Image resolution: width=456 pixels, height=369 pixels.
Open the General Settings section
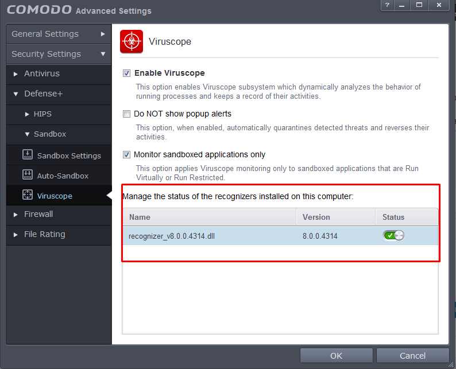pos(59,34)
